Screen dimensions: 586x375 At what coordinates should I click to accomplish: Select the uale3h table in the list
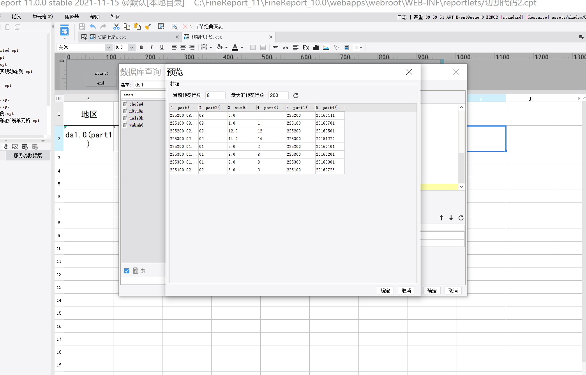136,118
